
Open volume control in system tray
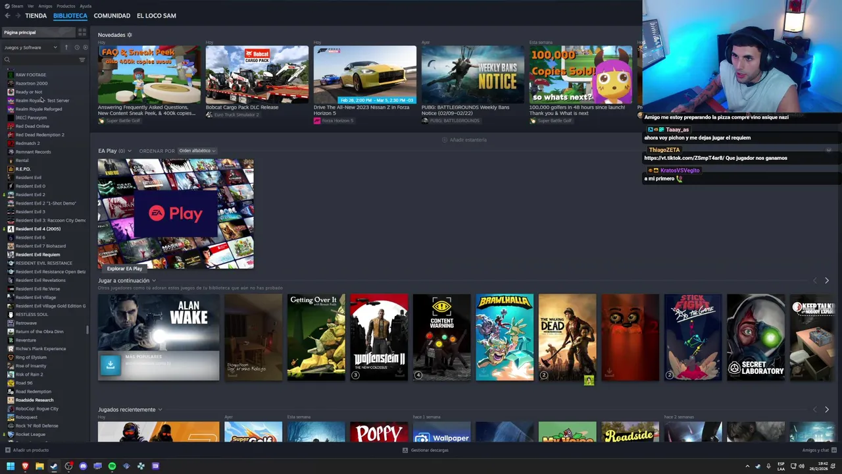801,466
